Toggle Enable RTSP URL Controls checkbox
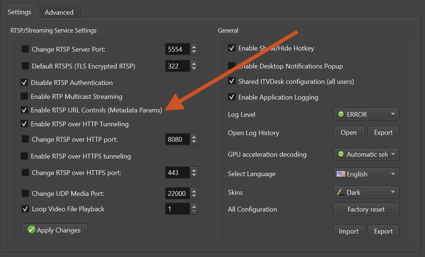This screenshot has width=425, height=257. (24, 110)
